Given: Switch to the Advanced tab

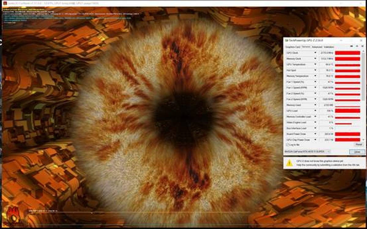Looking at the screenshot, I should [317, 47].
